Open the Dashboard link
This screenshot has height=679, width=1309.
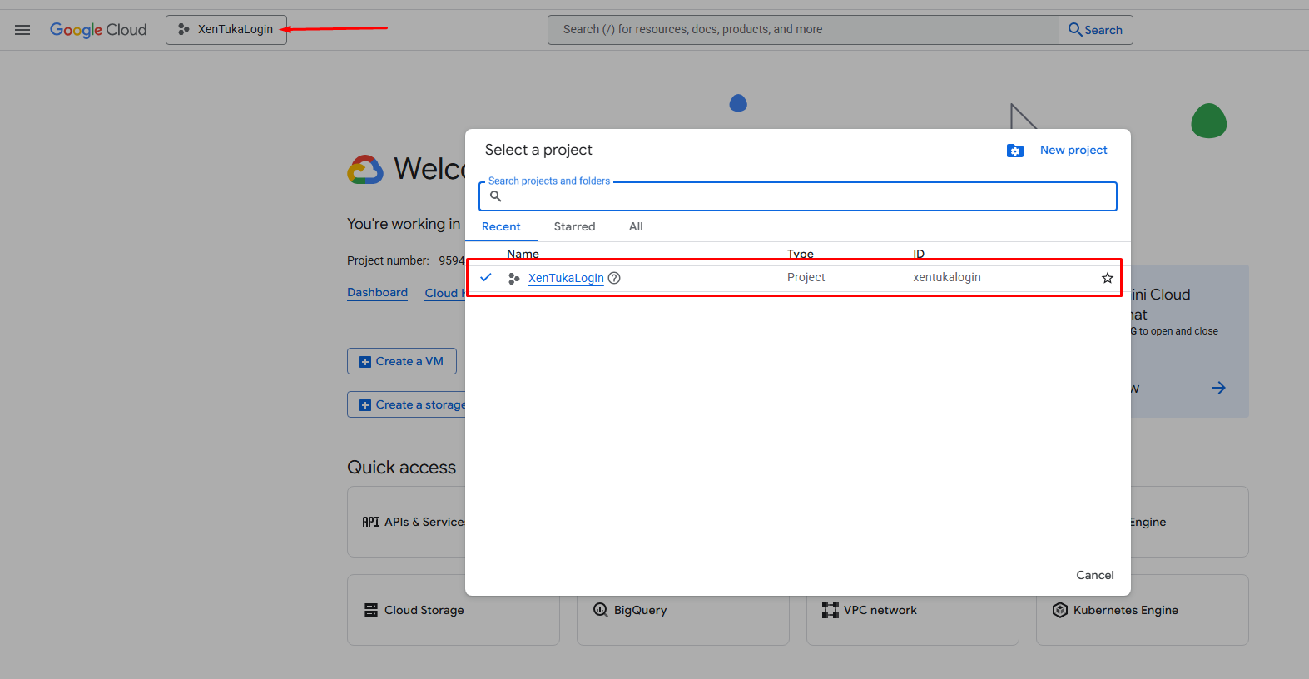pos(377,293)
